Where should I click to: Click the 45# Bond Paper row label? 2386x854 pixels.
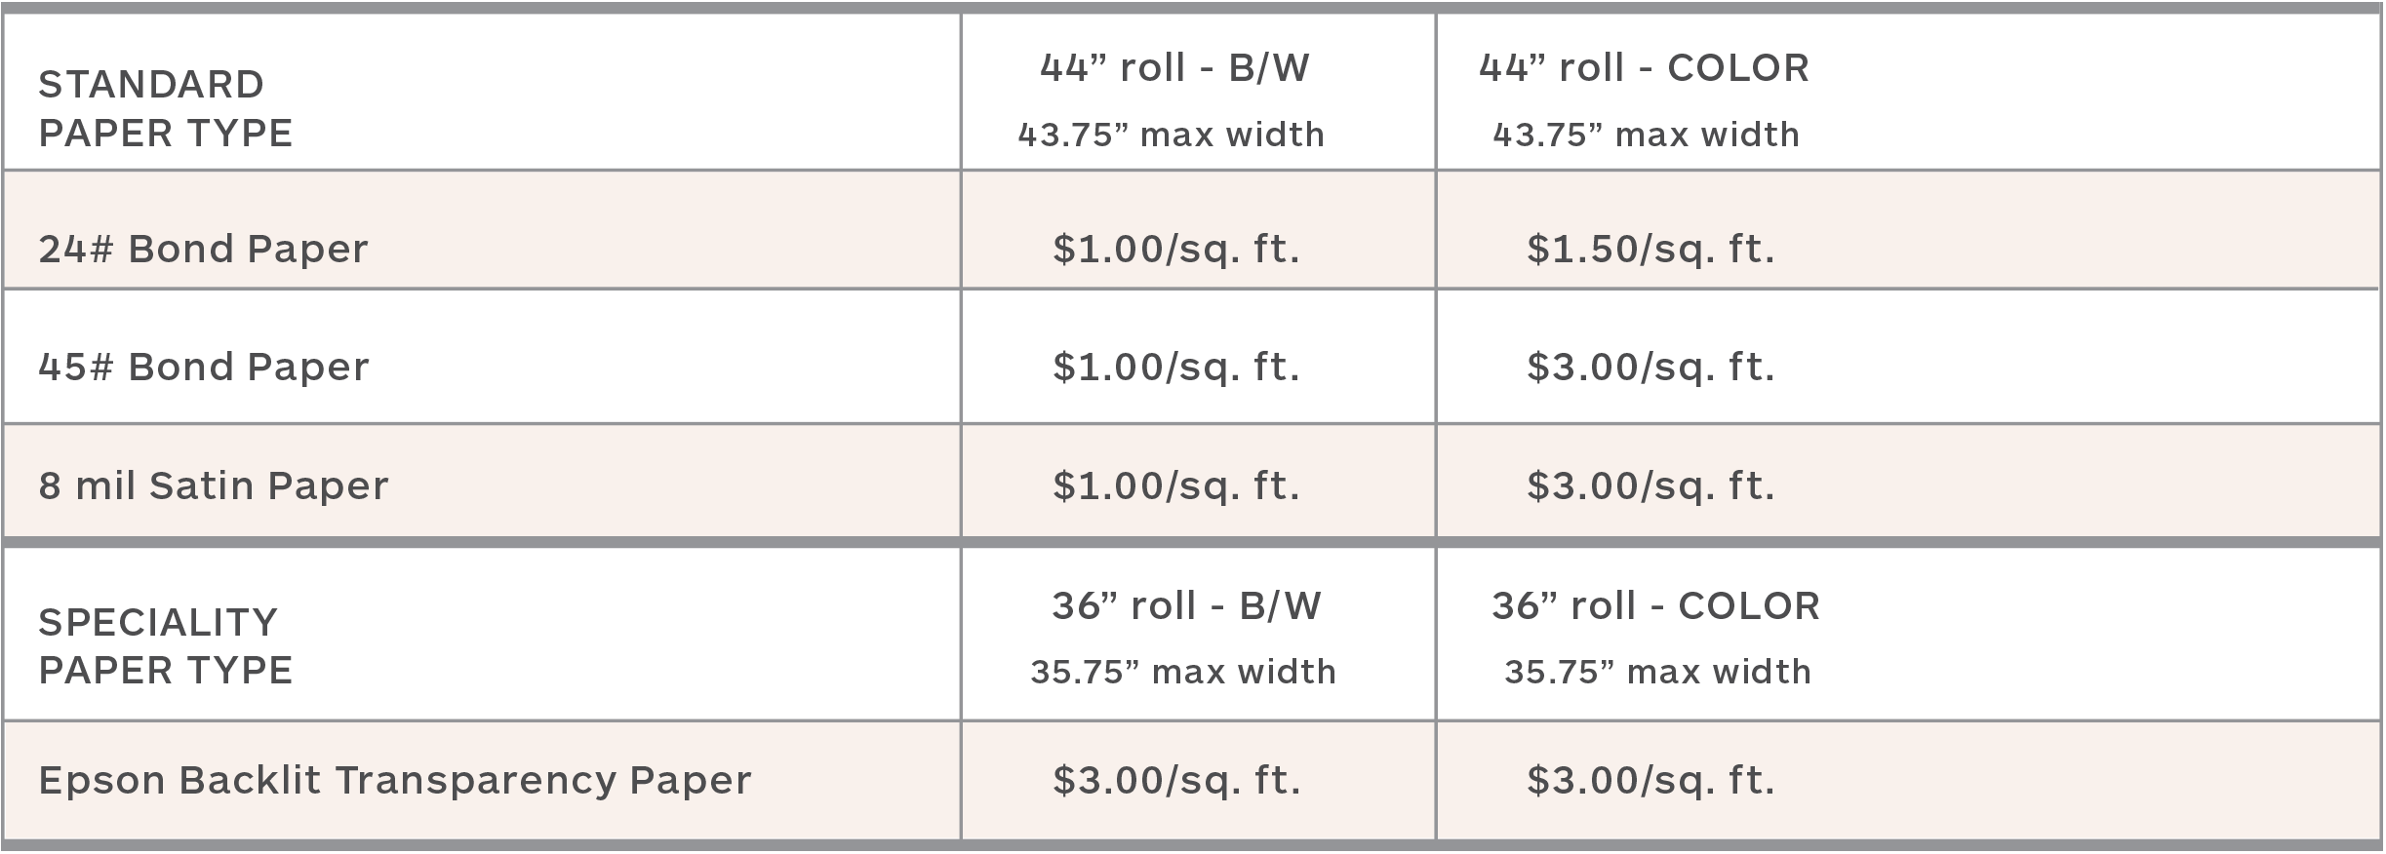(x=204, y=367)
